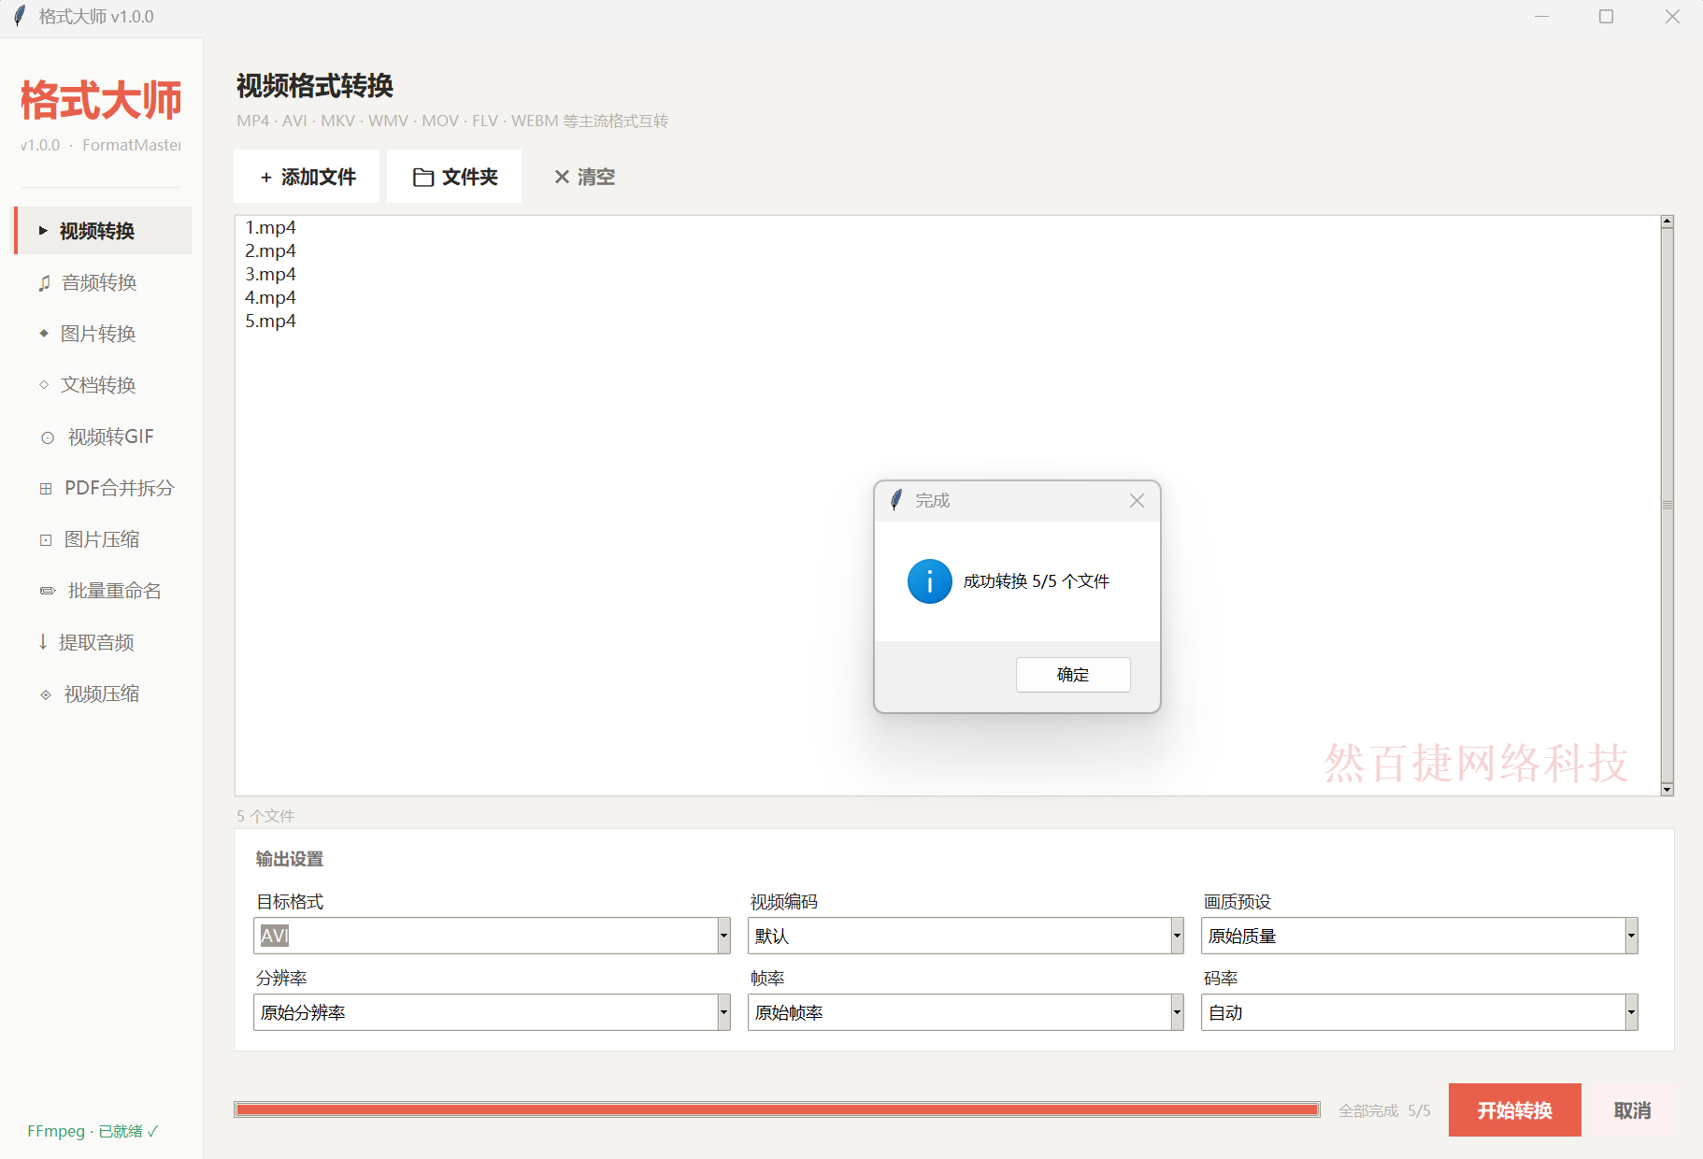Click the clock icon next to 视频转GIF

click(x=48, y=437)
